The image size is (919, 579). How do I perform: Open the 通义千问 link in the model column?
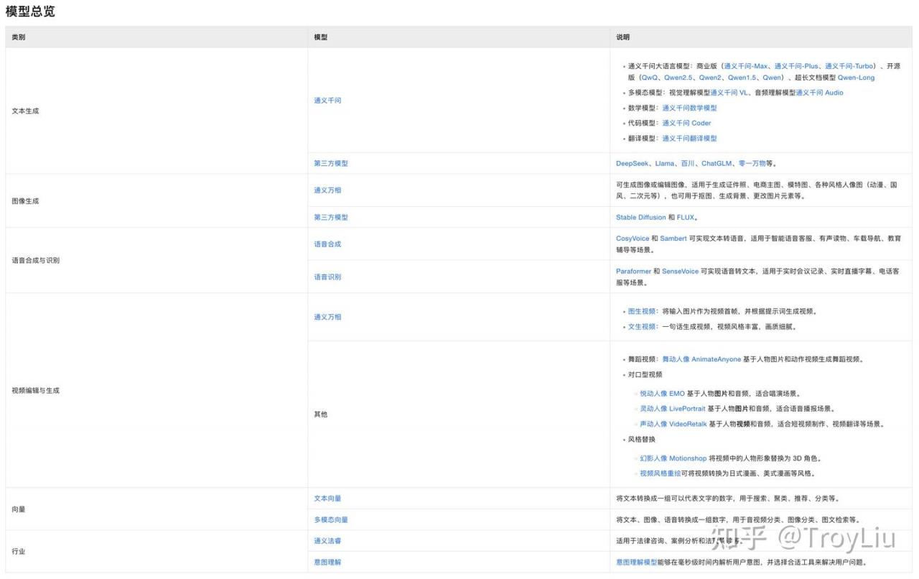[327, 101]
